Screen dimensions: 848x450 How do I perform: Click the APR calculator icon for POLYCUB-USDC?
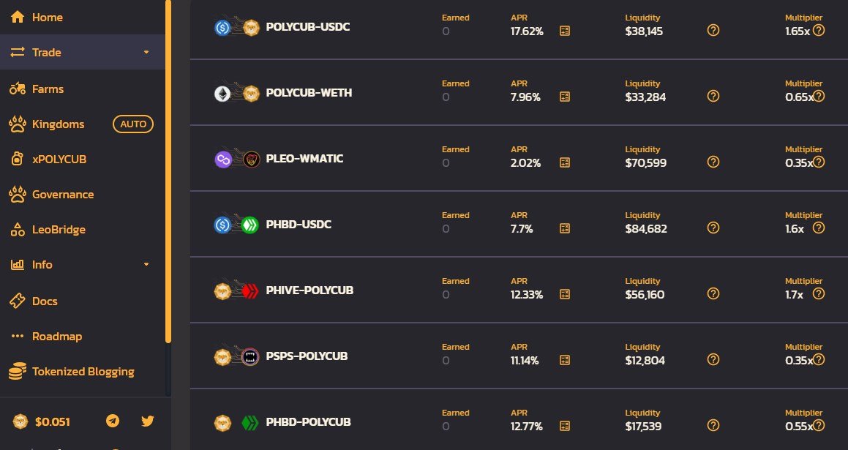[565, 31]
